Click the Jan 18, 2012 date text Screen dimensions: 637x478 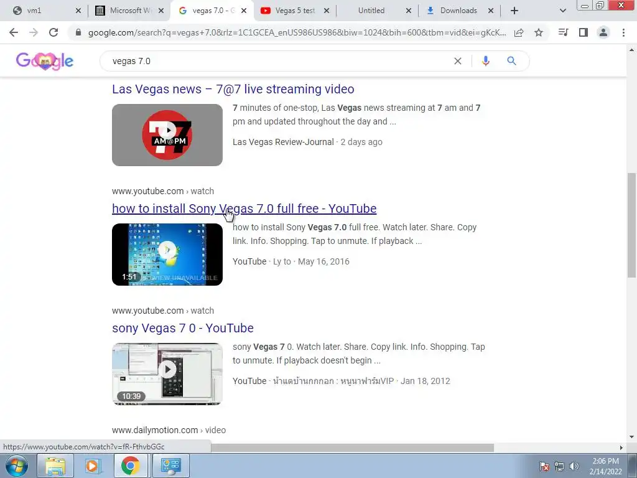point(425,381)
